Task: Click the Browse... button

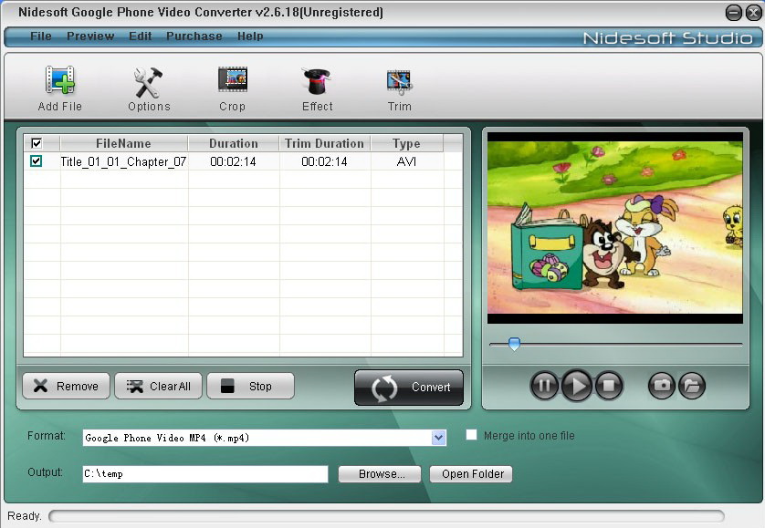Action: coord(380,474)
